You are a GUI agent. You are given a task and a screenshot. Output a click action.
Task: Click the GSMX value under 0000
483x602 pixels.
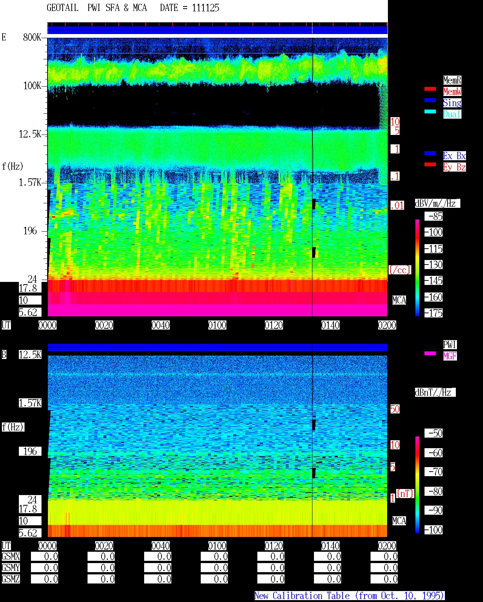tap(45, 556)
